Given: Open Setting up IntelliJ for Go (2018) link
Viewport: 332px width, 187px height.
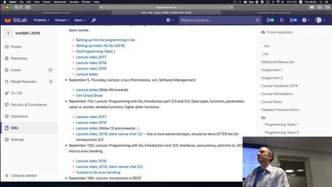Looking at the screenshot, I should click(101, 46).
